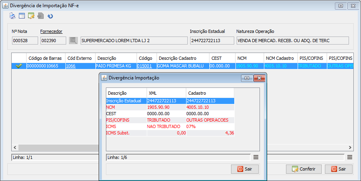Click the 4,36 value in ICMS Subst. row
This screenshot has width=361, height=181.
229,133
